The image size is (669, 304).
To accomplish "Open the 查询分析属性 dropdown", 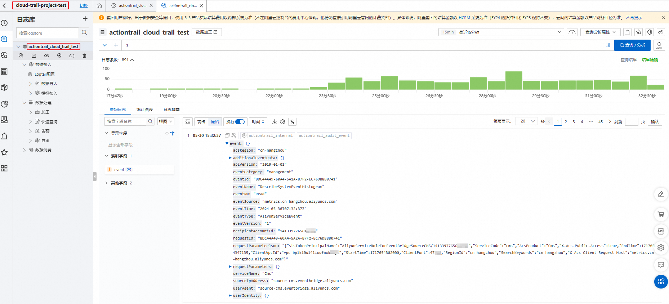I will click(600, 32).
